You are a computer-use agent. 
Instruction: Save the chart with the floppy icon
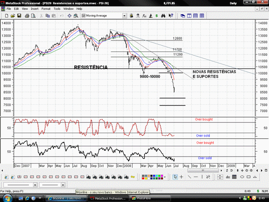[19, 16]
